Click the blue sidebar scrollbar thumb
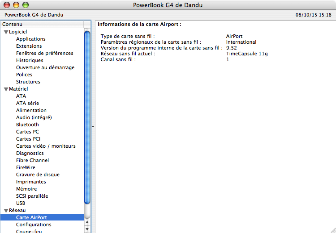Image resolution: width=336 pixels, height=233 pixels. (x=87, y=117)
